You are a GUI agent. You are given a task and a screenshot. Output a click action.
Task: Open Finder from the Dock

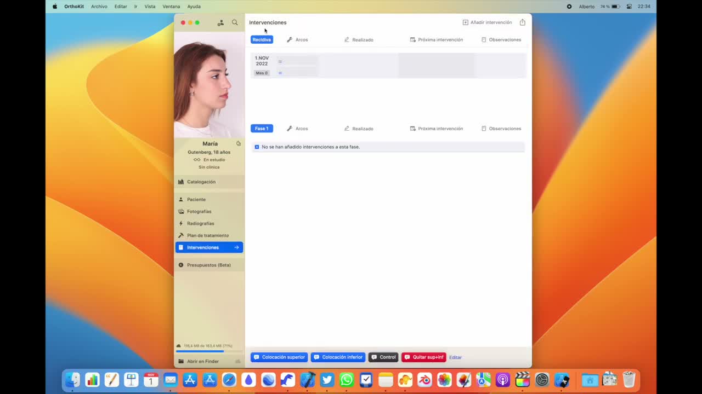click(72, 379)
